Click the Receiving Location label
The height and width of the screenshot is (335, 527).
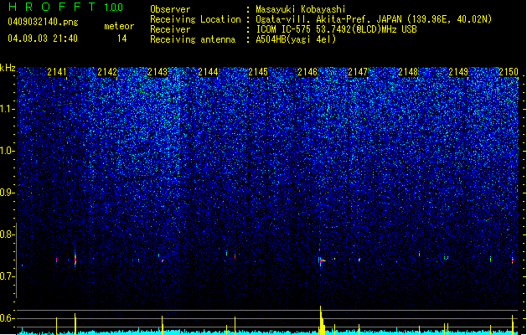(195, 19)
